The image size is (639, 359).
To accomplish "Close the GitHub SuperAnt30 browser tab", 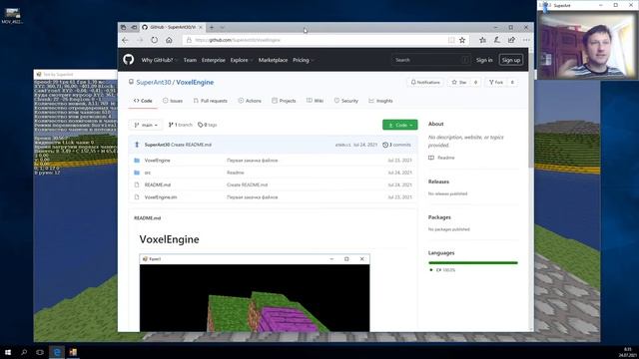I will [x=201, y=27].
